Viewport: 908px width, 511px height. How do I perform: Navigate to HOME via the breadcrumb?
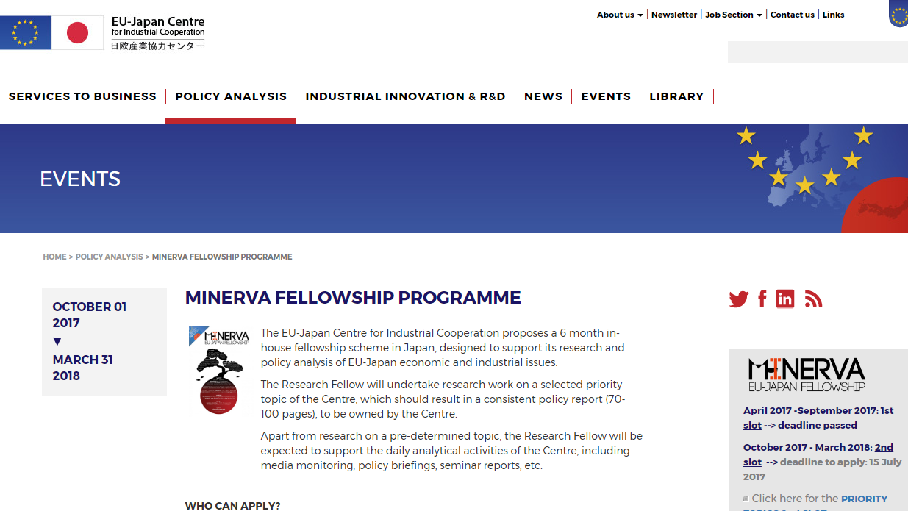click(54, 257)
